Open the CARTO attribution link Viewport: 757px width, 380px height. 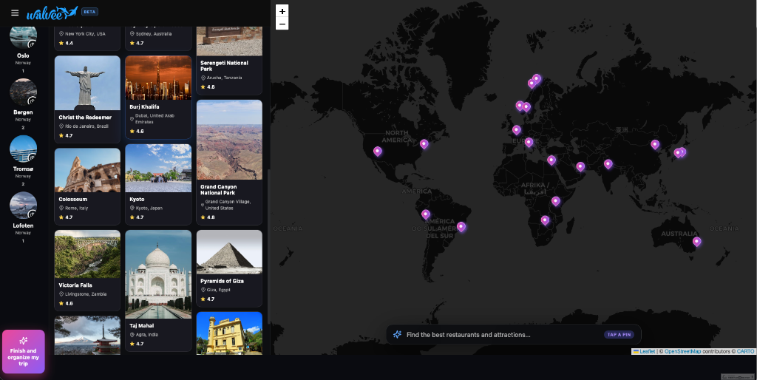[x=745, y=351]
